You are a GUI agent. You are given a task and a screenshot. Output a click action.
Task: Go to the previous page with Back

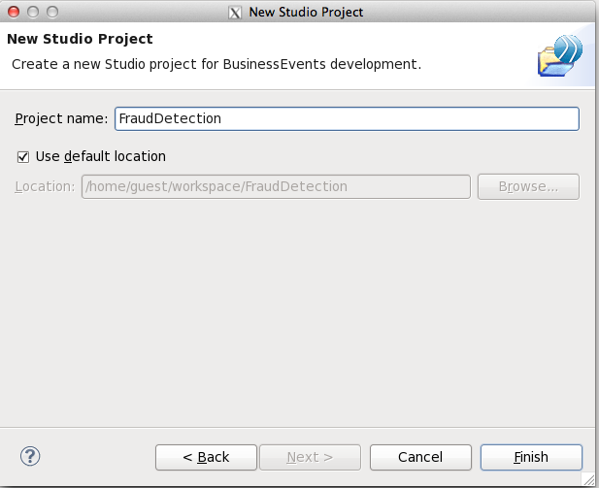206,457
